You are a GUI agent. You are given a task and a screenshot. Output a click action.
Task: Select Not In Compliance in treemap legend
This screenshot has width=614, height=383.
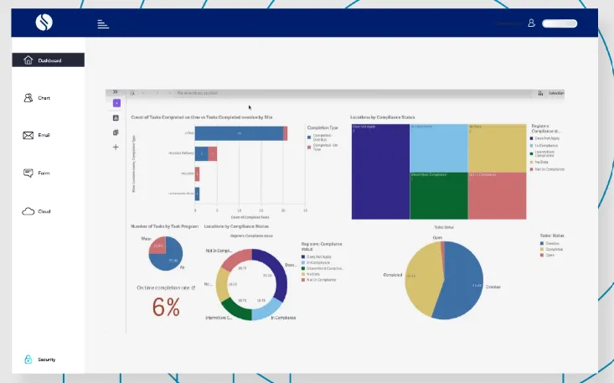tap(547, 169)
